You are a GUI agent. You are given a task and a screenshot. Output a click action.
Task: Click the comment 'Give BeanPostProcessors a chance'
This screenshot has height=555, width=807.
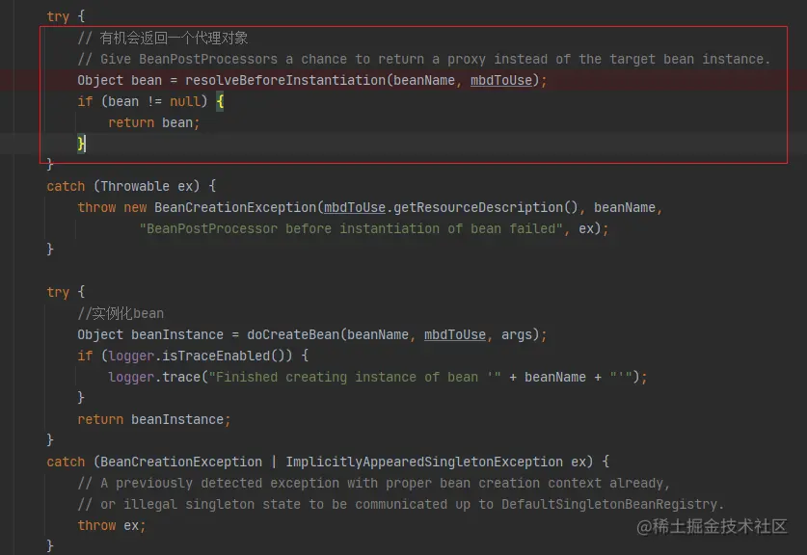point(424,60)
